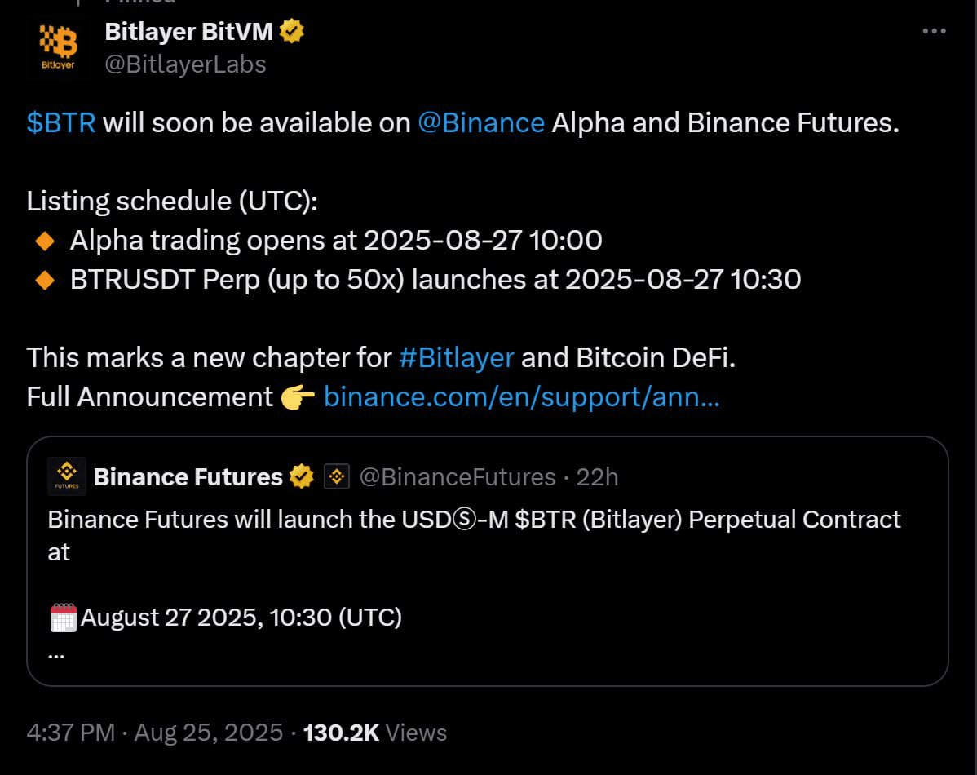This screenshot has width=977, height=775.
Task: Expand the quoted tweet's truncated ellipsis
Action: (56, 654)
